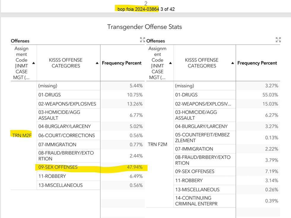Select the 5.44% frequency value
Image resolution: width=291 pixels, height=218 pixels.
(x=136, y=86)
